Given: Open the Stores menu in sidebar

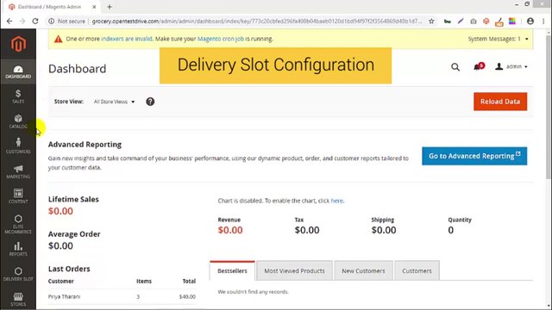Looking at the screenshot, I should click(18, 299).
